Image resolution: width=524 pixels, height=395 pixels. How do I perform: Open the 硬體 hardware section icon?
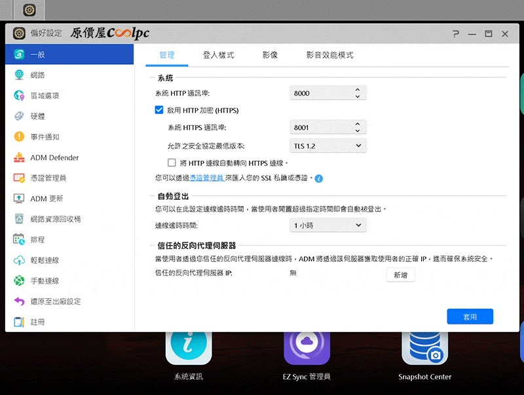click(19, 116)
